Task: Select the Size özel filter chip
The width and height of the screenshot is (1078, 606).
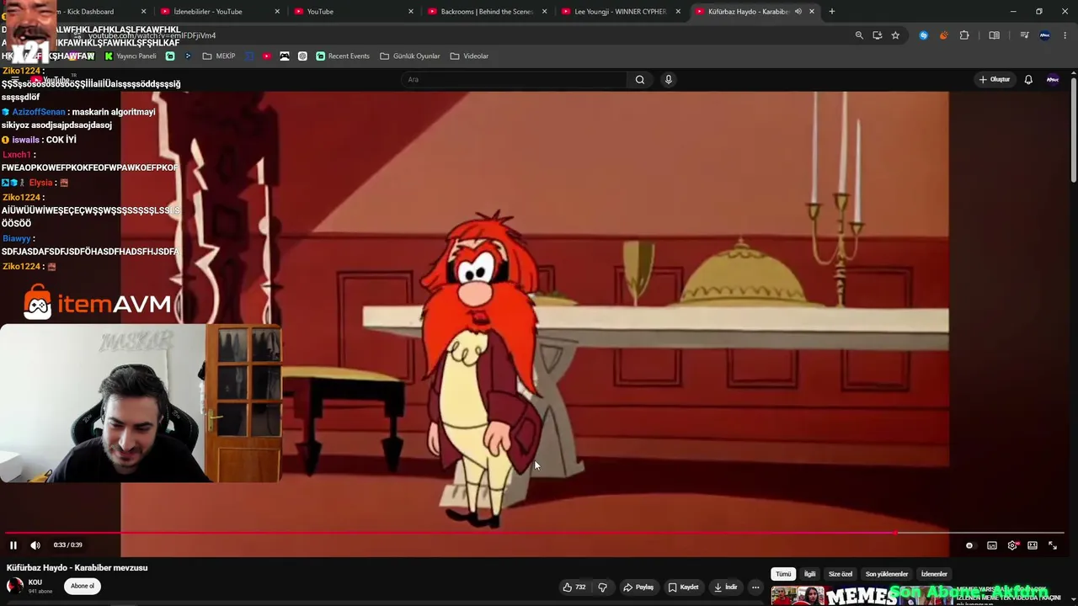Action: point(841,574)
